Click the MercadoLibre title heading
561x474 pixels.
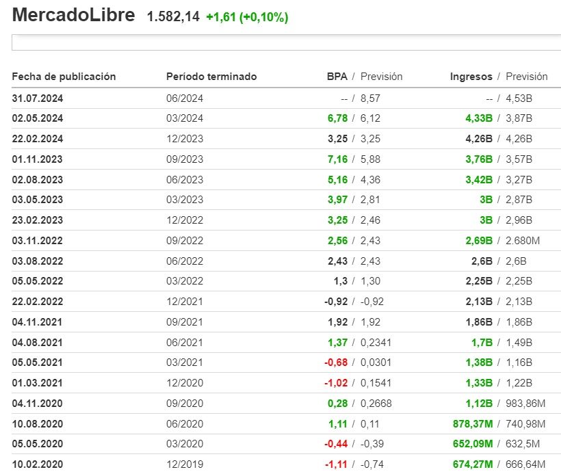(73, 15)
